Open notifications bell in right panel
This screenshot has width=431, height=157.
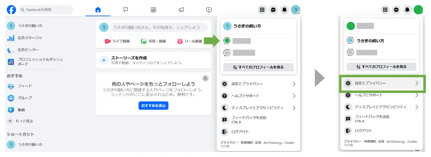tap(407, 10)
